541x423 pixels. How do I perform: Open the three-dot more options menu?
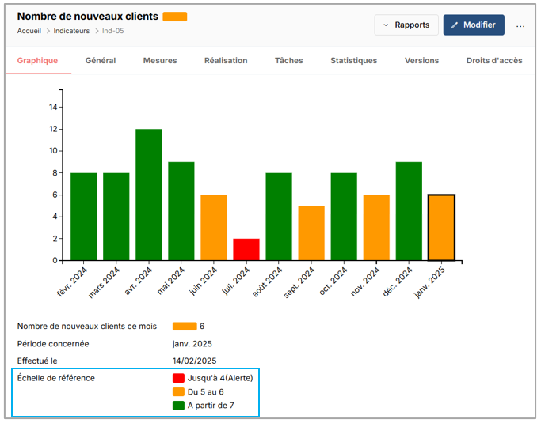(520, 25)
